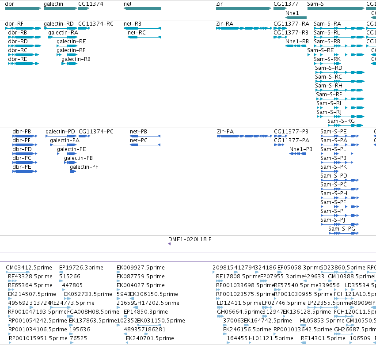Screen dimensions: 376x345
Task: Click Sam-S-RH transcript label
Action: pos(329,86)
